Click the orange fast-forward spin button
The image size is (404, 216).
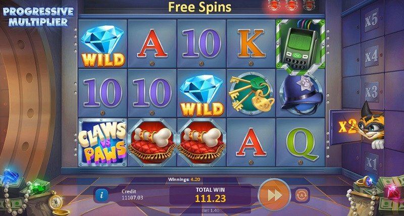coord(274,195)
